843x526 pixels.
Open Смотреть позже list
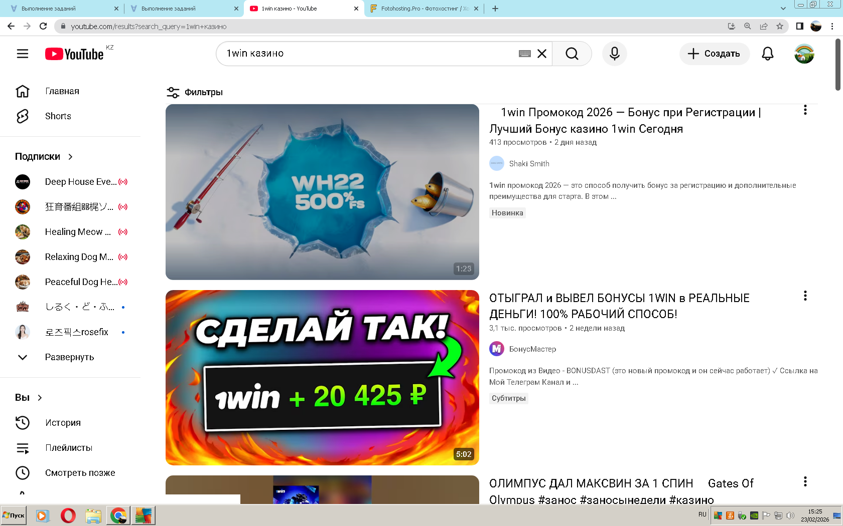click(80, 473)
